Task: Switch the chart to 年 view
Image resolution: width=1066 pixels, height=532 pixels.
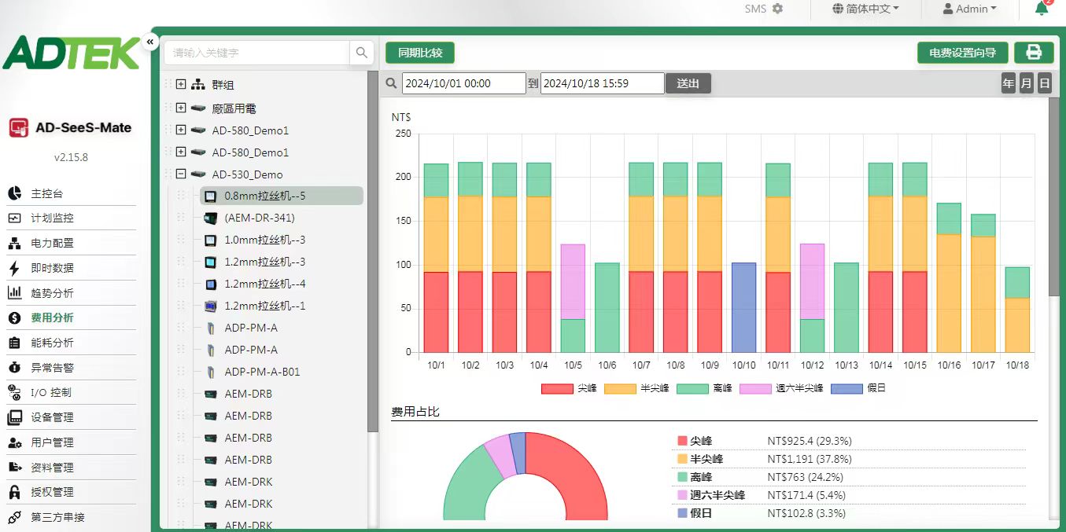Action: 1009,83
